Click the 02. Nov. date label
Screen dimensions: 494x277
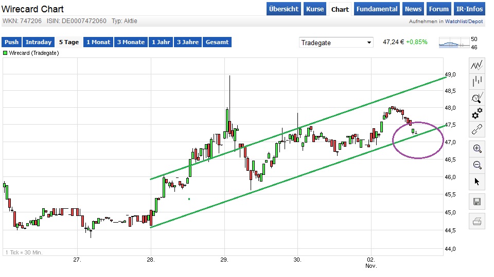(371, 263)
